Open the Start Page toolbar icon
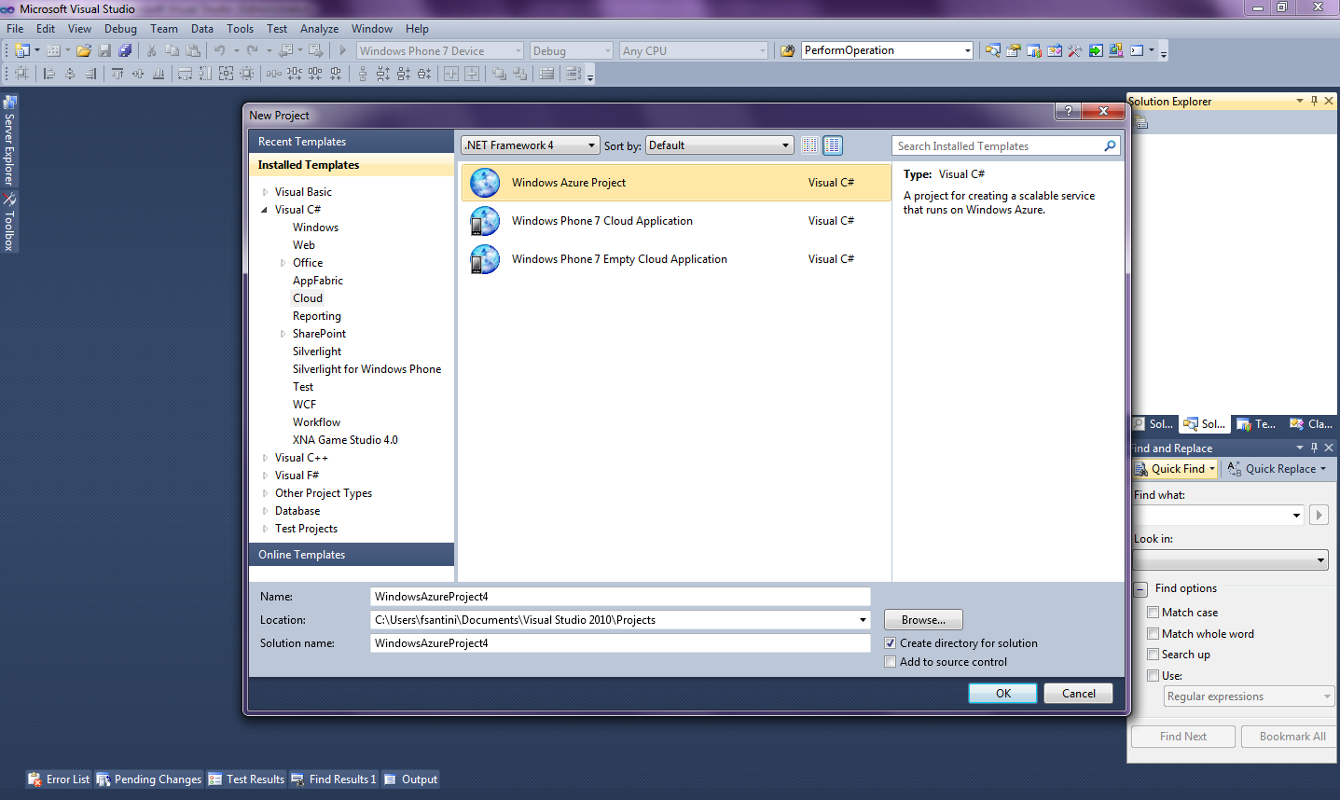The height and width of the screenshot is (800, 1340). 1096,50
